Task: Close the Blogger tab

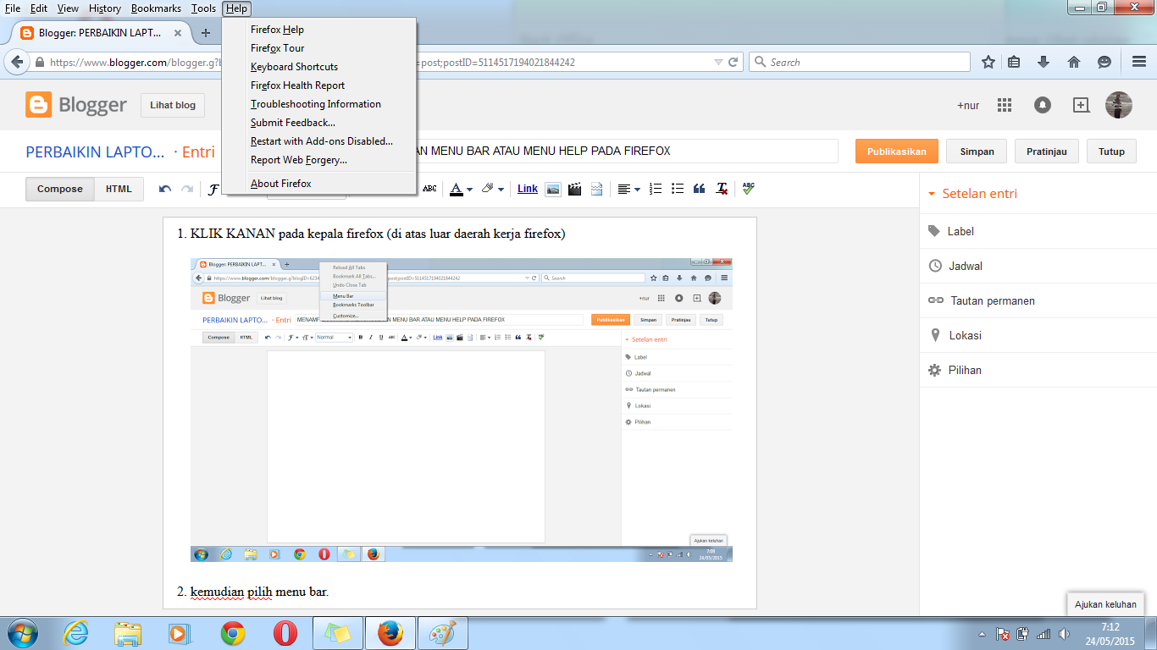Action: [x=178, y=33]
